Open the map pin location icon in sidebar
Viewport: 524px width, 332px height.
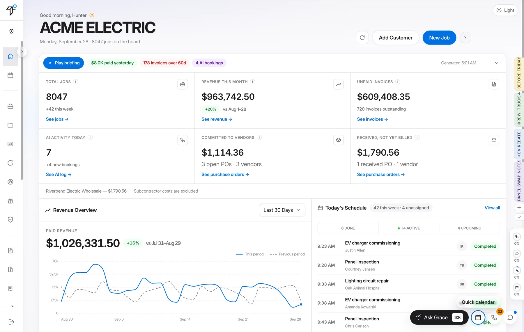tap(11, 31)
